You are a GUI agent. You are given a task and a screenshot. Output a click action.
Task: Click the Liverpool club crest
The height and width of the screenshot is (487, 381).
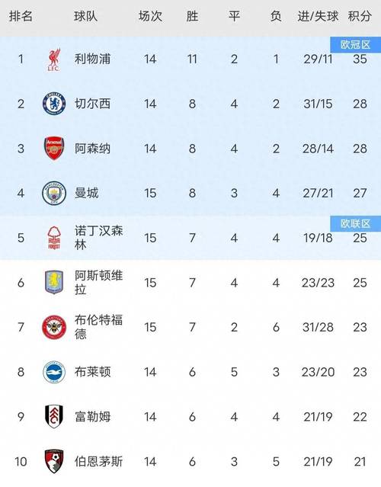54,59
